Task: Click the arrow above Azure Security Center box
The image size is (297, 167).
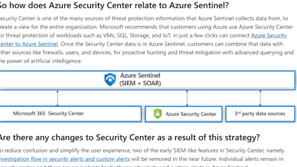Action: pos(187,98)
